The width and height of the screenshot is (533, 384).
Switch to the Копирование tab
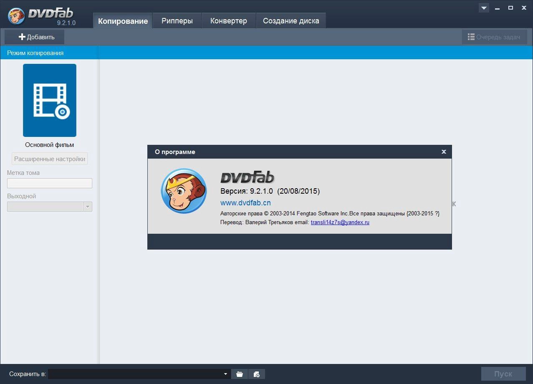point(123,21)
